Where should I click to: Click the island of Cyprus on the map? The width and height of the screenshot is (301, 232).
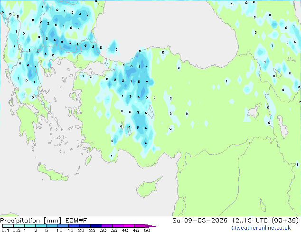[146, 188]
